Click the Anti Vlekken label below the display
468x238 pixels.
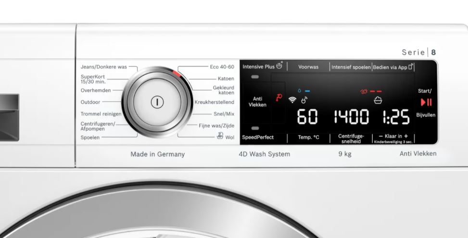(x=418, y=153)
